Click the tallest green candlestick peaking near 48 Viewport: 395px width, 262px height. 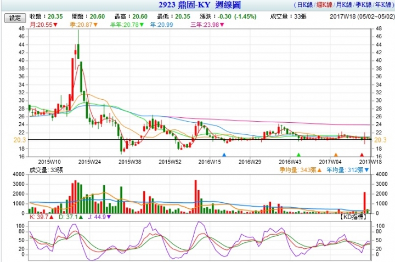(x=78, y=52)
